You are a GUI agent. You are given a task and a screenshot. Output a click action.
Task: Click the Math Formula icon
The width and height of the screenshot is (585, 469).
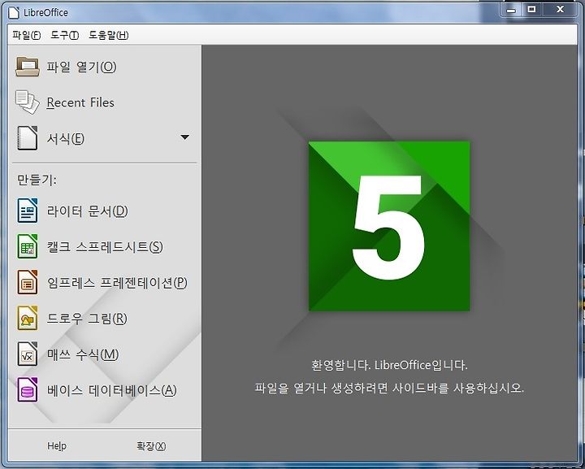coord(28,354)
